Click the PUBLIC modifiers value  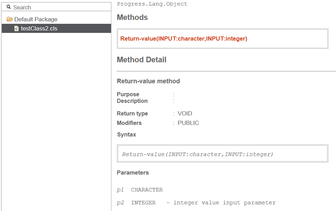188,123
